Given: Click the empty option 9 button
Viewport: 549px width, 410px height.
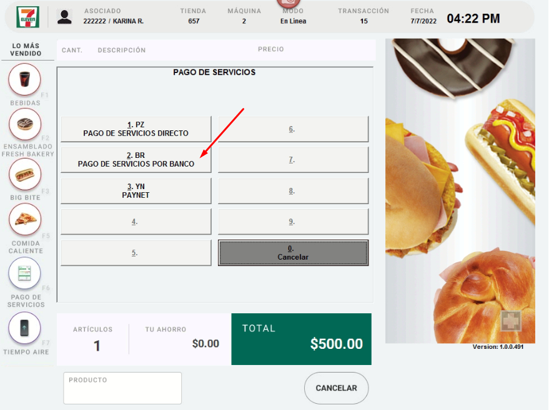Looking at the screenshot, I should coord(293,222).
